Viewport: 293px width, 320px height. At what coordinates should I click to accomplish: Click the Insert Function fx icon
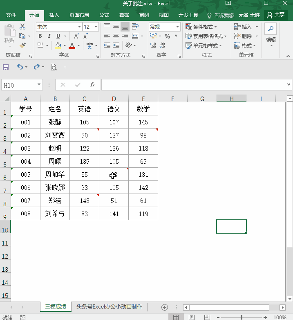click(x=92, y=85)
